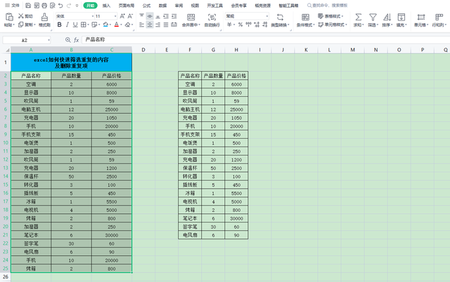Switch to the View (视图) tab

(195, 6)
